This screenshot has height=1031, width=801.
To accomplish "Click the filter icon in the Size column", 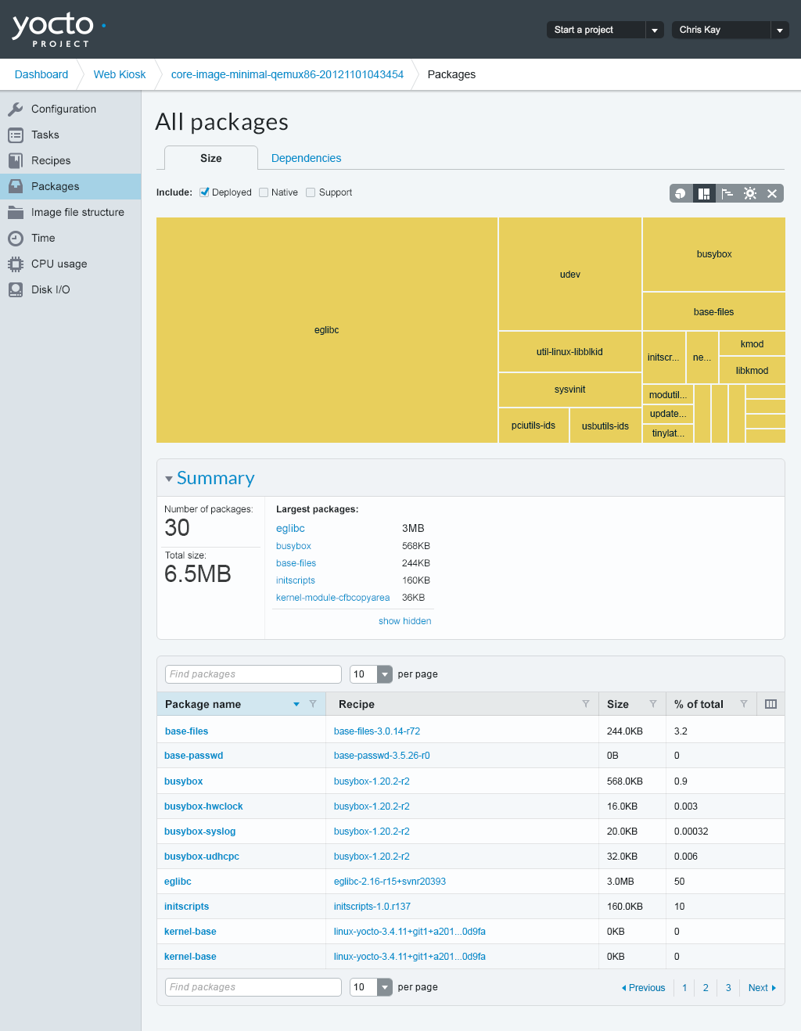I will pos(652,704).
